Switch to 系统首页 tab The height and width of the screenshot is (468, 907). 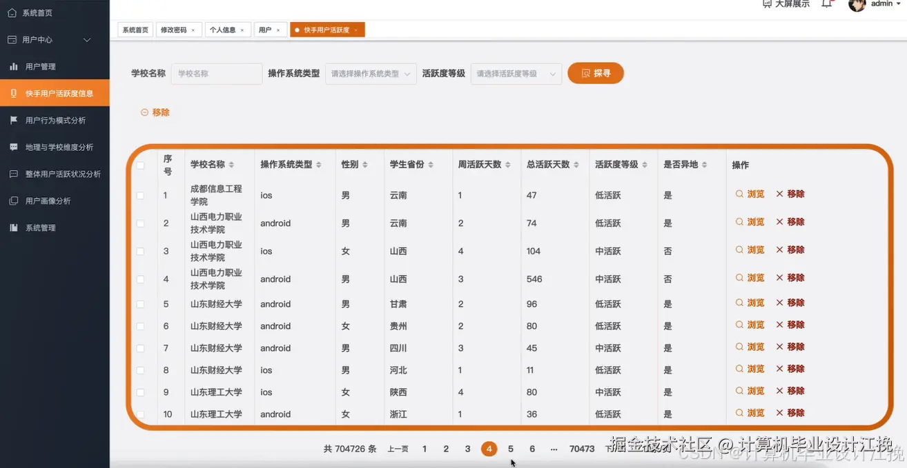pyautogui.click(x=135, y=30)
